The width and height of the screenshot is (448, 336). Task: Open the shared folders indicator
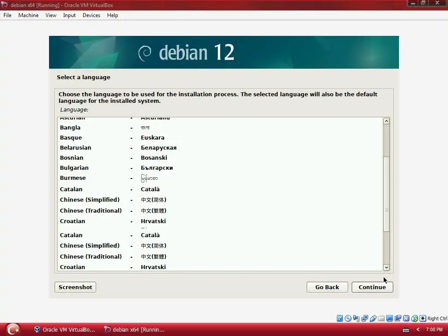[x=381, y=318]
